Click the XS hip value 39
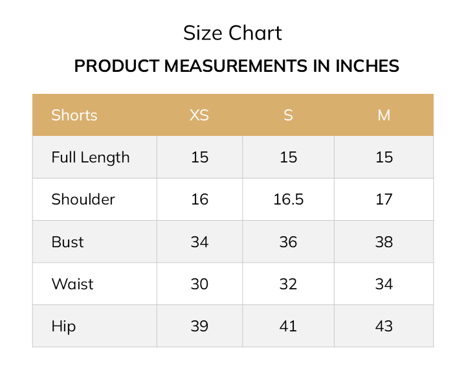This screenshot has width=466, height=378. tap(199, 326)
